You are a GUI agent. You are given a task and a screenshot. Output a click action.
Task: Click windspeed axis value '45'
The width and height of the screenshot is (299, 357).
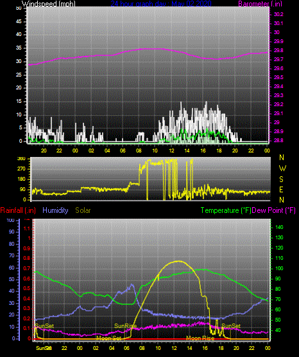pos(19,21)
